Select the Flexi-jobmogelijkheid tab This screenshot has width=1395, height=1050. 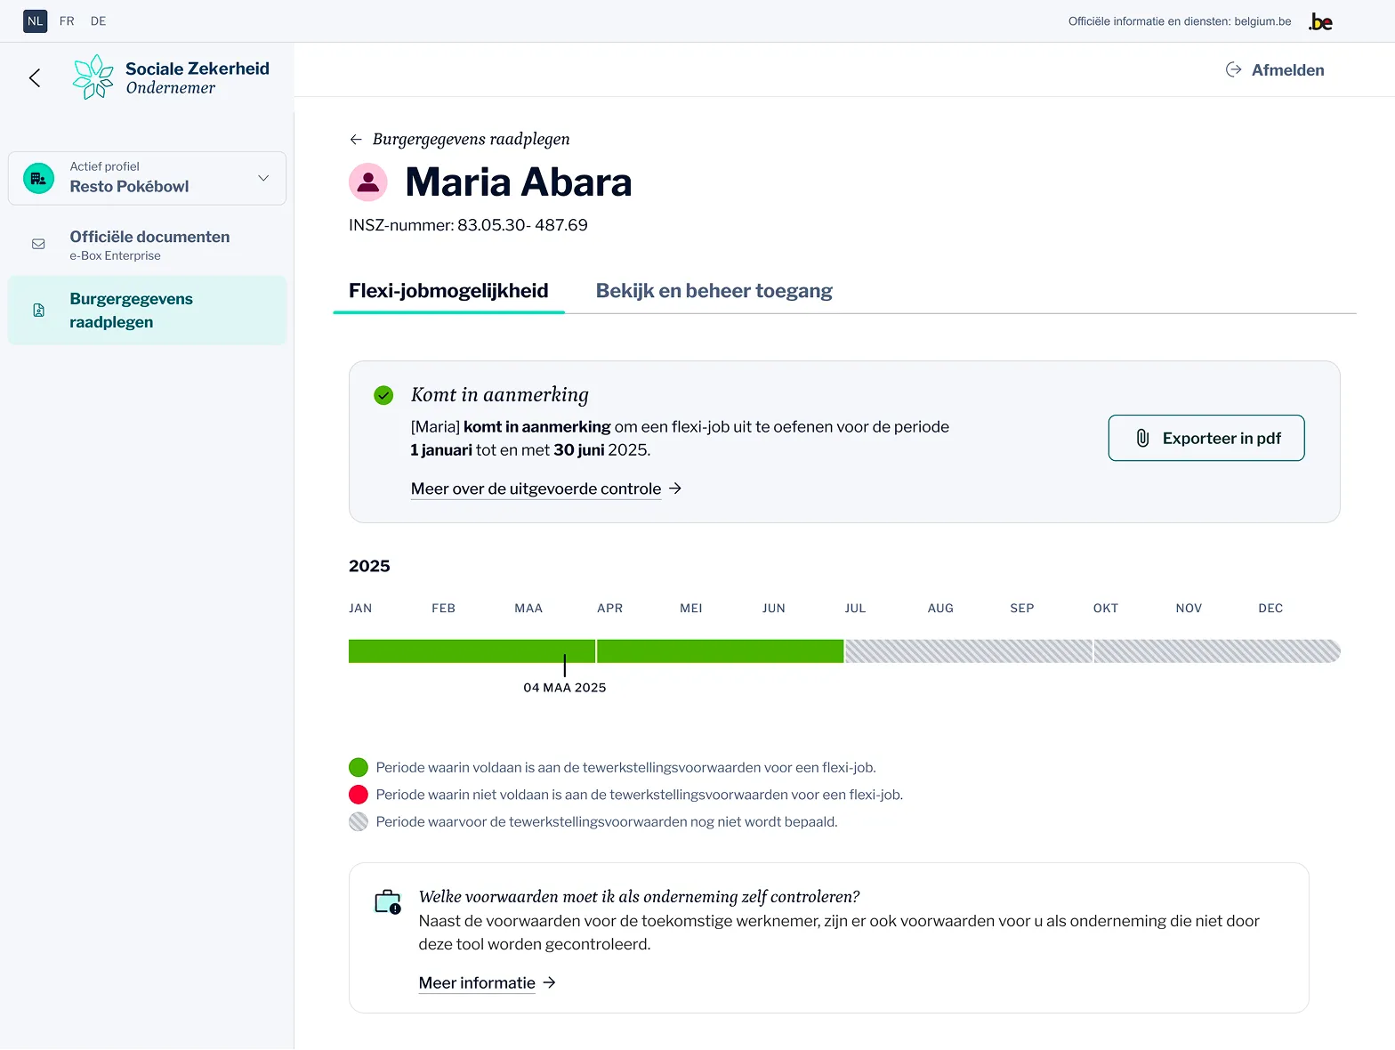click(448, 291)
